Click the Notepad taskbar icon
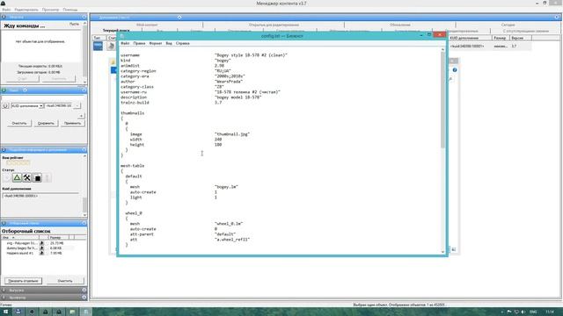563x316 pixels. [85, 312]
